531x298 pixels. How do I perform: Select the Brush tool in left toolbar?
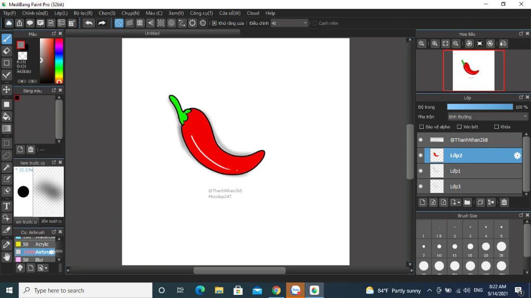click(6, 39)
